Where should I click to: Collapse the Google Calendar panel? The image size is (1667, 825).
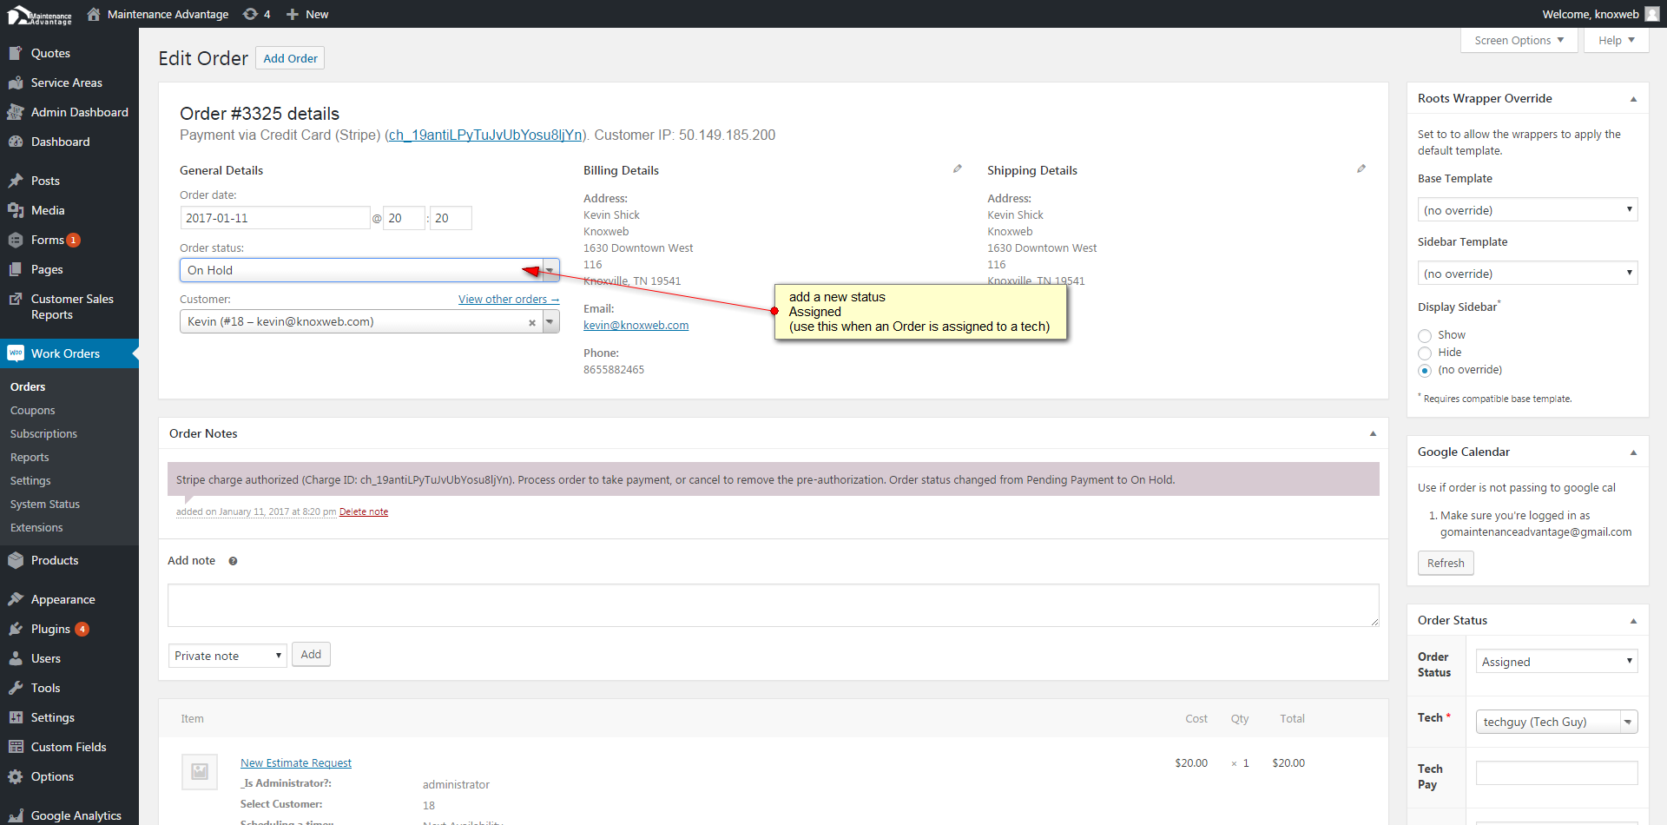tap(1633, 452)
